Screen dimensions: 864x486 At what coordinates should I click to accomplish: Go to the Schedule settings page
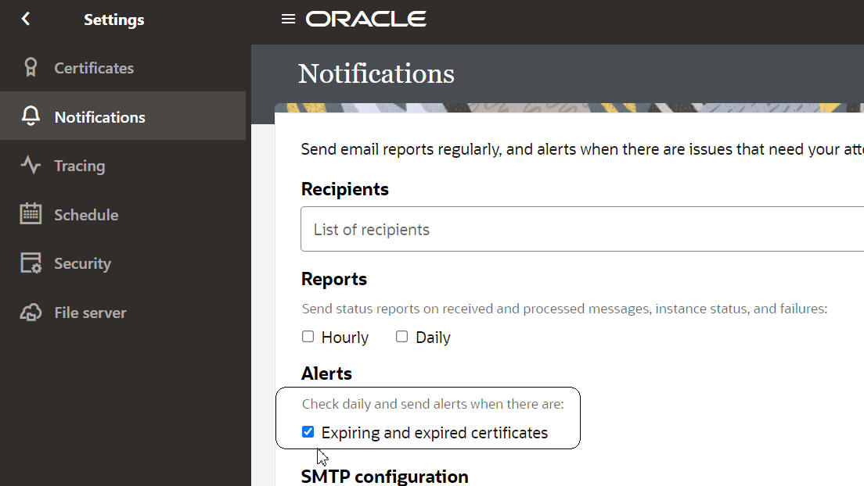point(86,215)
